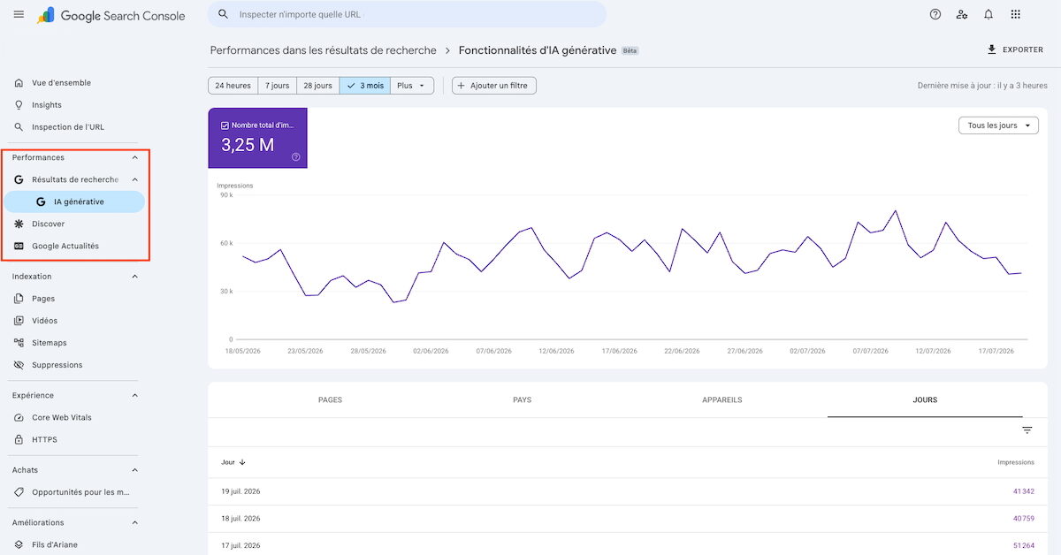Image resolution: width=1061 pixels, height=555 pixels.
Task: Click the 51 264 impressions value
Action: pos(1024,545)
